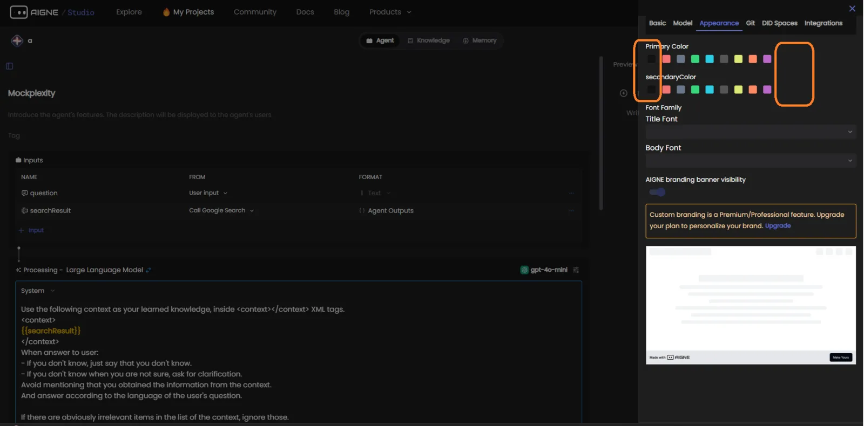The height and width of the screenshot is (426, 864).
Task: Click the project avatar icon next to 'a'
Action: point(17,40)
